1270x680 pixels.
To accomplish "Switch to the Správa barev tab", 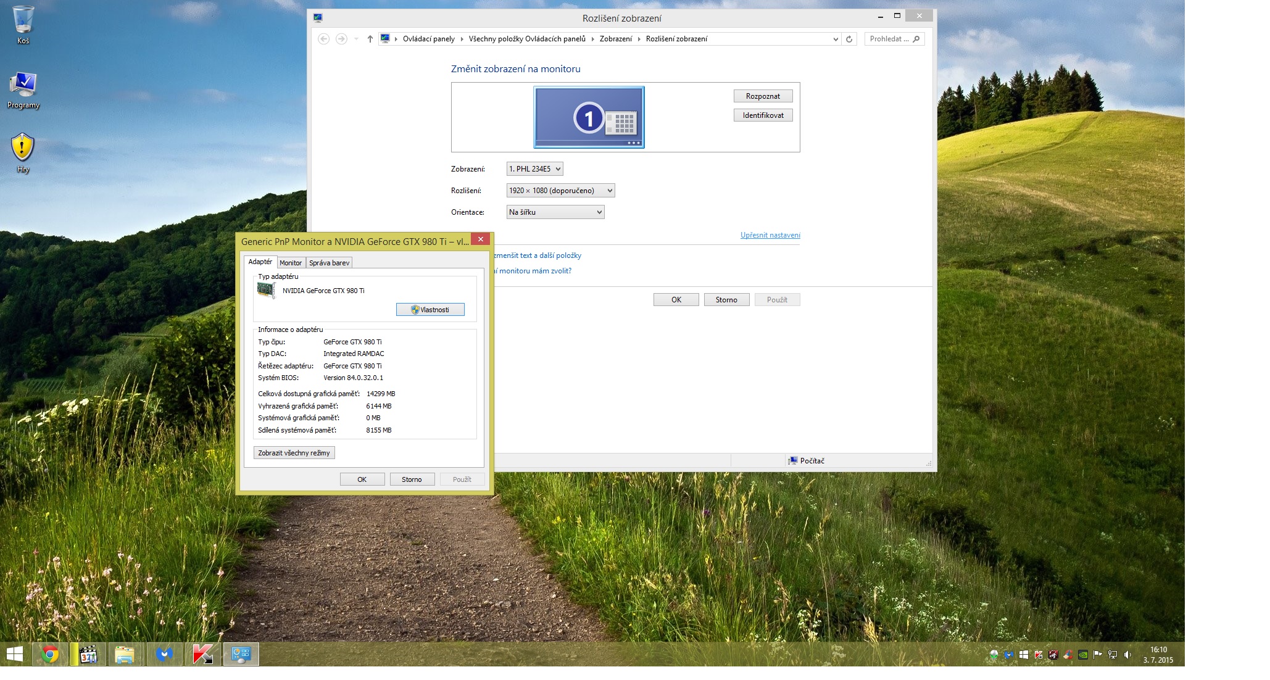I will [x=329, y=263].
